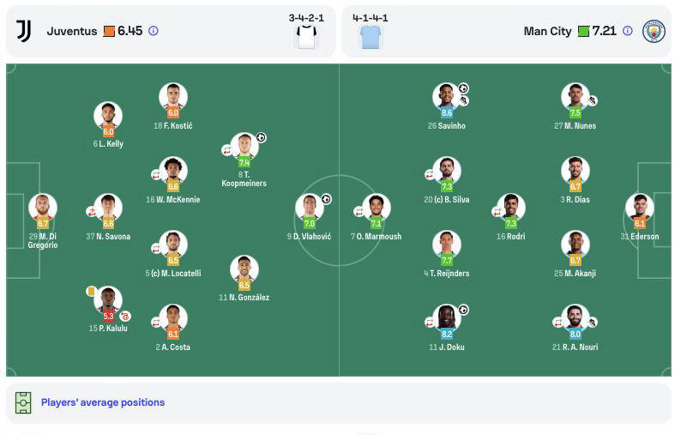Click the white Juventus 3-4-2-1 shirt icon

(306, 37)
